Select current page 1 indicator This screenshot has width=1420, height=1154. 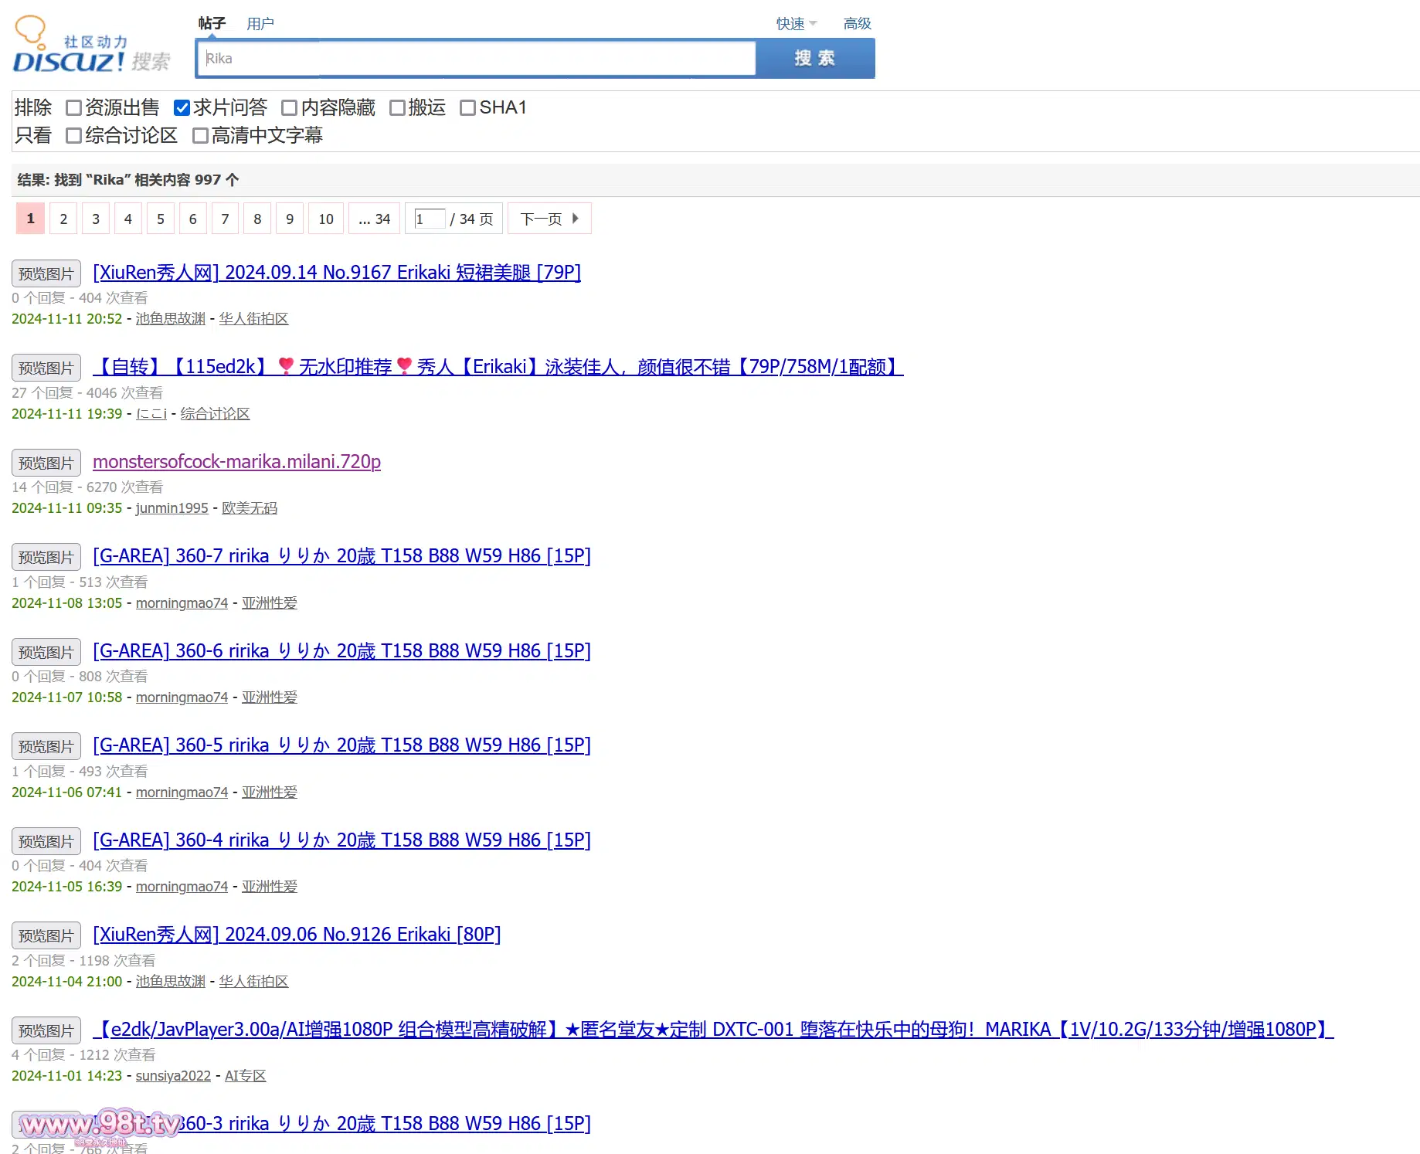[31, 219]
